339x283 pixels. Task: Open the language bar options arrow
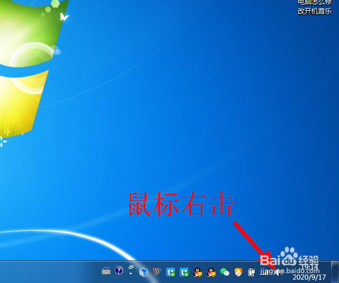coord(131,274)
